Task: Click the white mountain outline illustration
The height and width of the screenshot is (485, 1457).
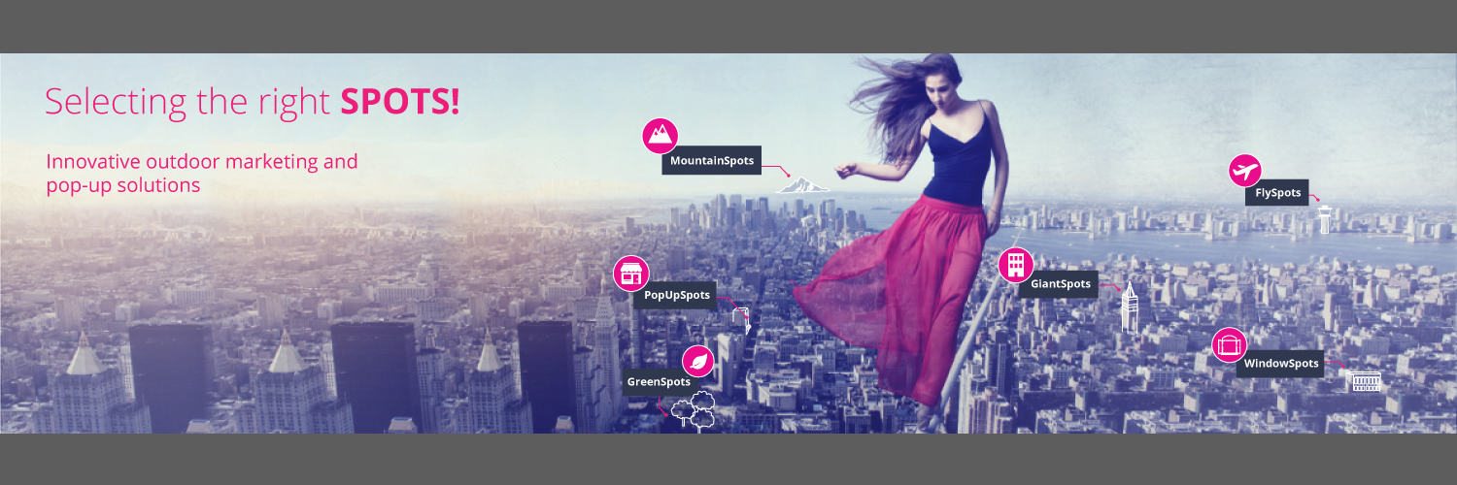Action: tap(801, 183)
